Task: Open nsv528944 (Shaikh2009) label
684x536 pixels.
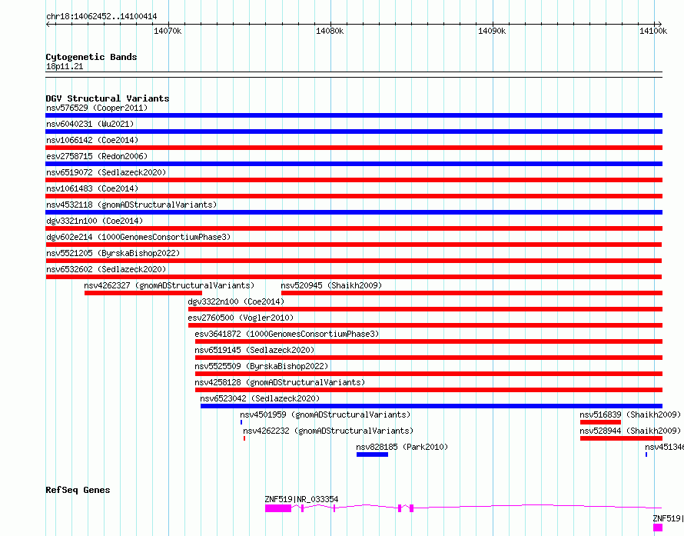Action: pyautogui.click(x=630, y=431)
